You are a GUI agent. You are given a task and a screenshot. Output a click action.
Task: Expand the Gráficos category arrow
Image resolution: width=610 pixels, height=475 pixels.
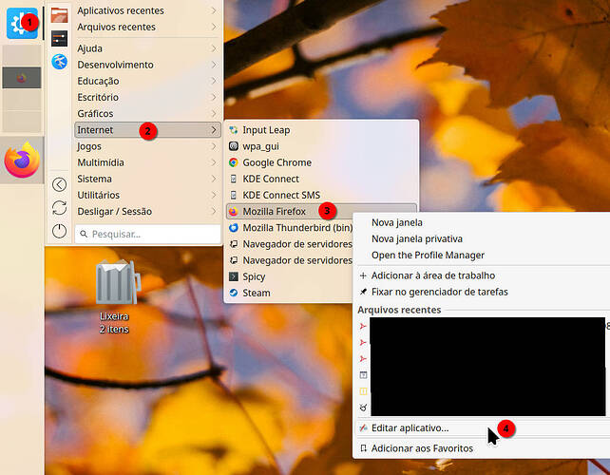pos(214,114)
